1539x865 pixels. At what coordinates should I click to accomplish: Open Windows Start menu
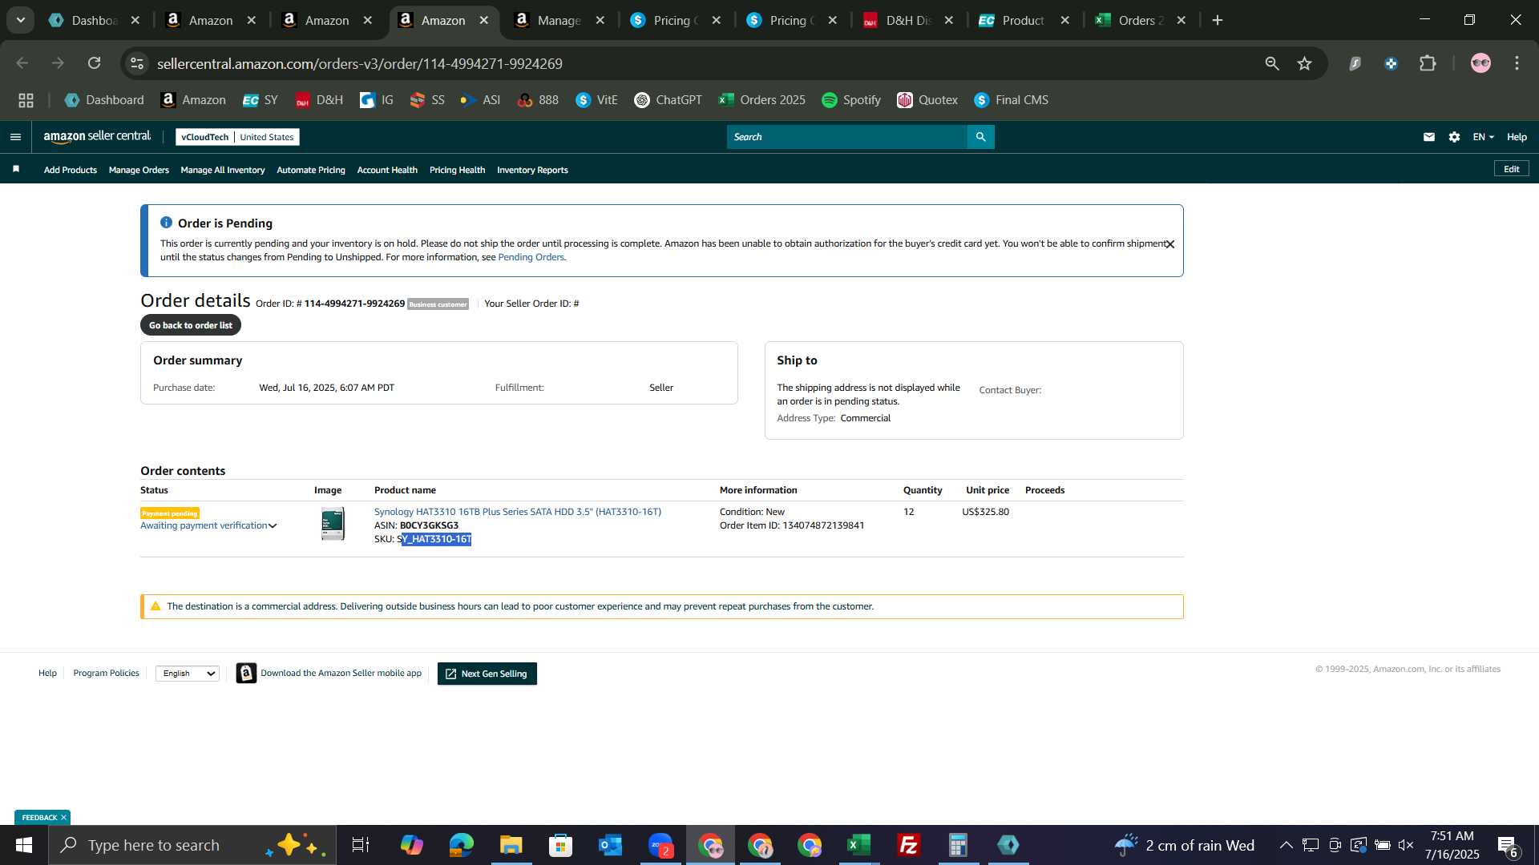24,845
